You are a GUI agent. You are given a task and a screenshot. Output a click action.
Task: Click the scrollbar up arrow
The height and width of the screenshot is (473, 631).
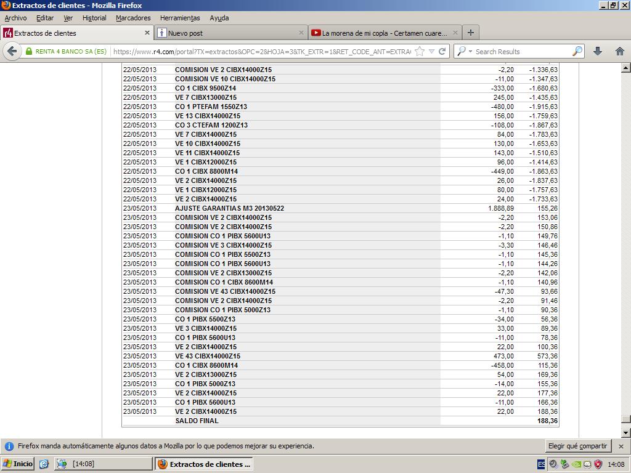point(625,68)
